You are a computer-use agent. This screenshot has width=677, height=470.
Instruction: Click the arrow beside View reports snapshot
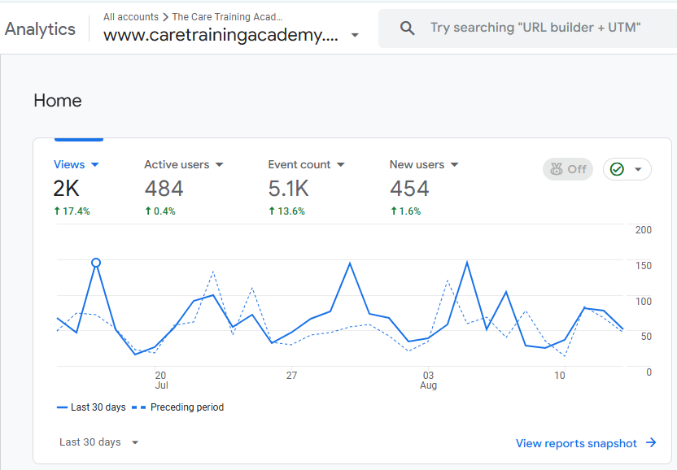(x=651, y=443)
